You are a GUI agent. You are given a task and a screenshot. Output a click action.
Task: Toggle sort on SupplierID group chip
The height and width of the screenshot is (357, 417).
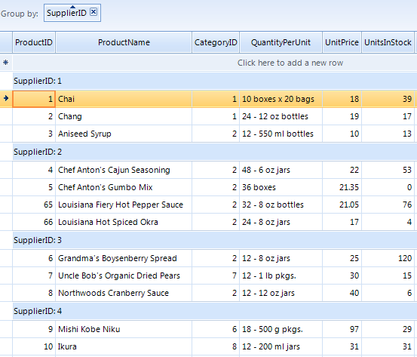tap(67, 13)
